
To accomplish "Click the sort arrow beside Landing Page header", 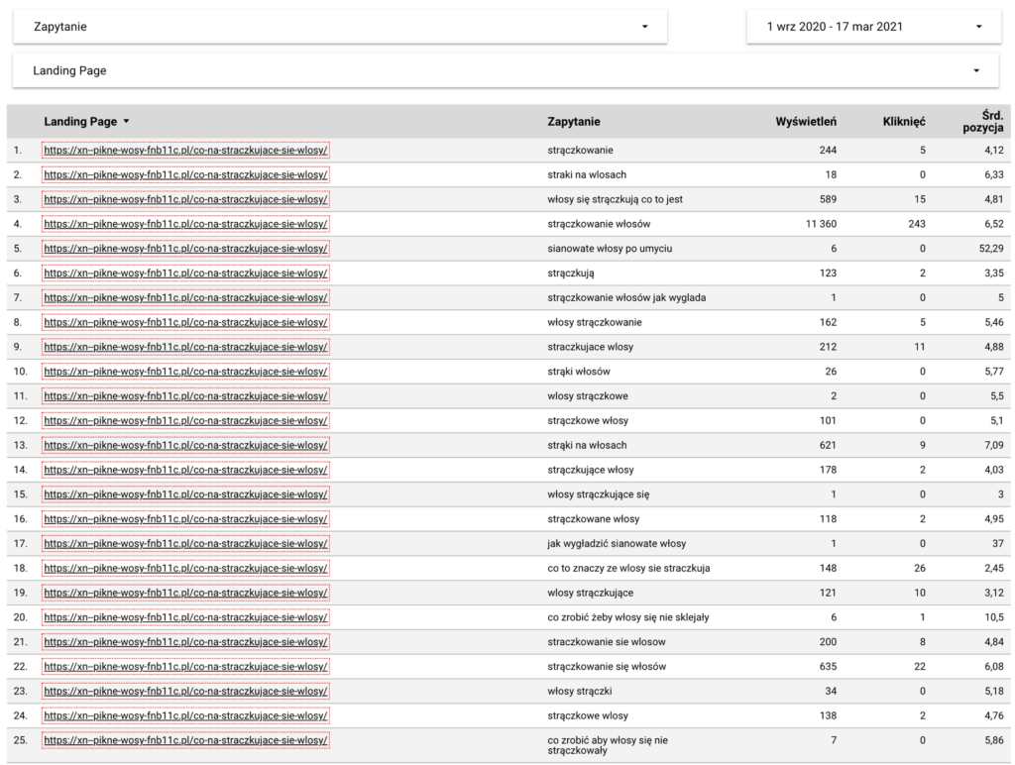I will [x=126, y=122].
